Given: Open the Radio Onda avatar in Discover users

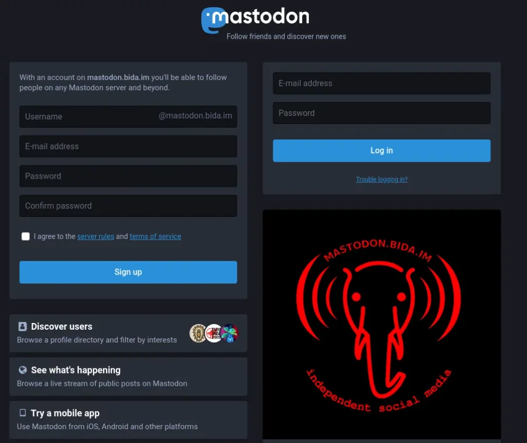Looking at the screenshot, I should coord(214,333).
